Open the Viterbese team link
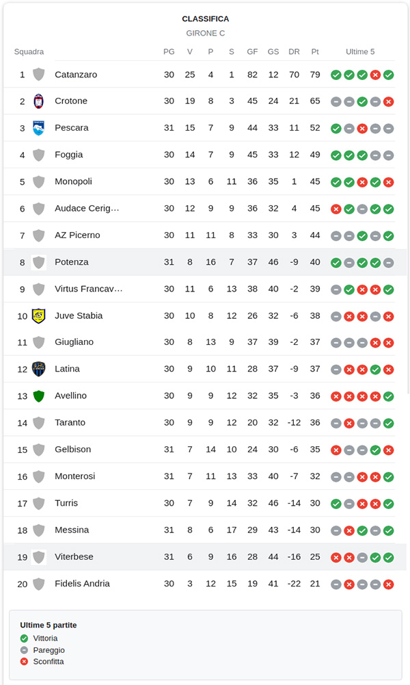The height and width of the screenshot is (685, 410). click(x=74, y=557)
